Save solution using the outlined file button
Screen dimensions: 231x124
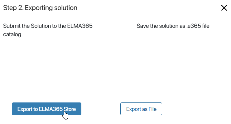pos(141,109)
